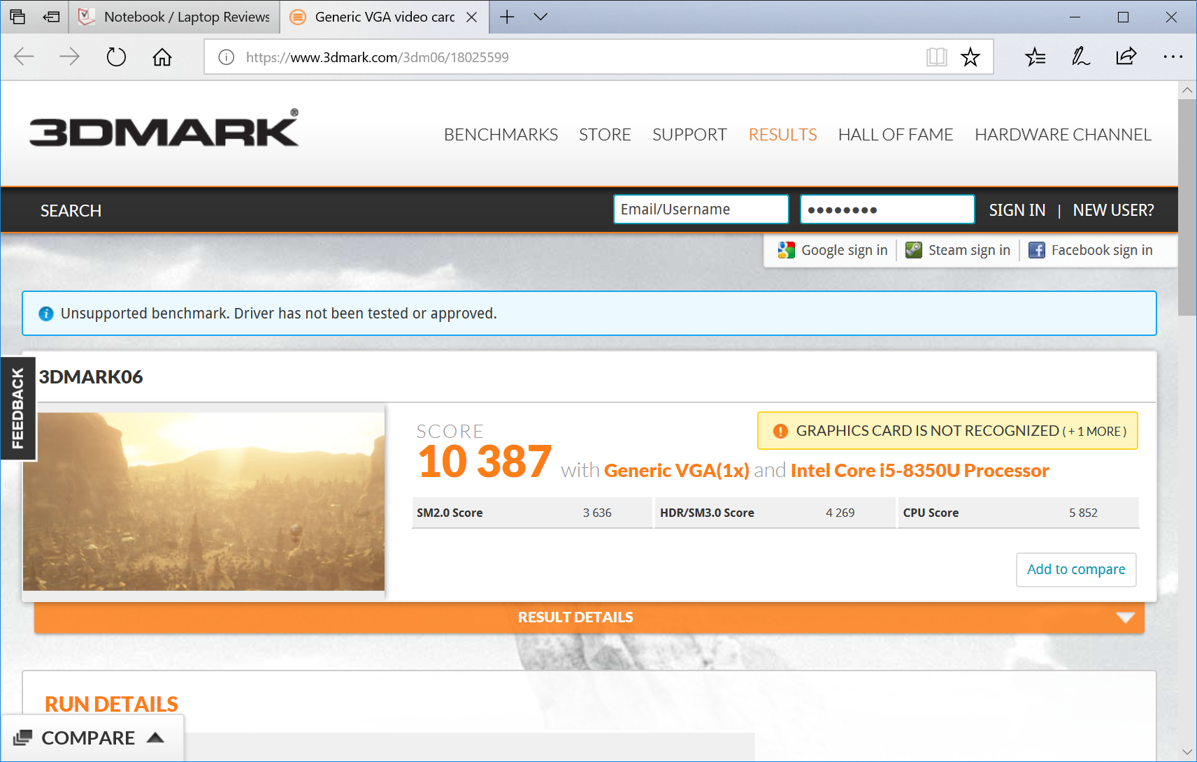Go to the browser Home page

point(162,57)
